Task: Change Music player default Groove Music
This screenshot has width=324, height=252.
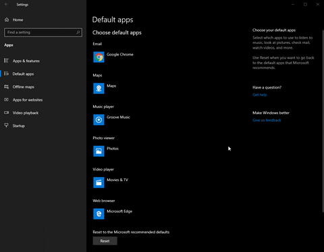Action: click(118, 118)
